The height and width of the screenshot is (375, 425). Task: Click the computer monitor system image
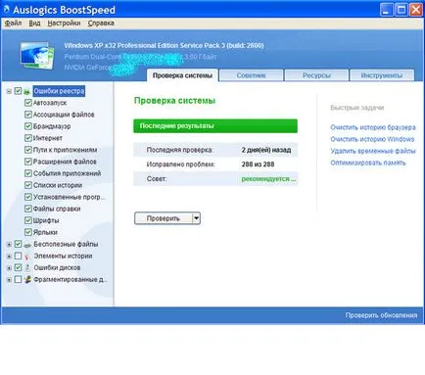[x=37, y=55]
